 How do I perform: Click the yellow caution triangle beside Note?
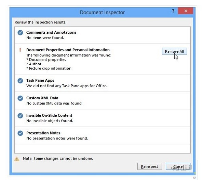[x=17, y=159]
